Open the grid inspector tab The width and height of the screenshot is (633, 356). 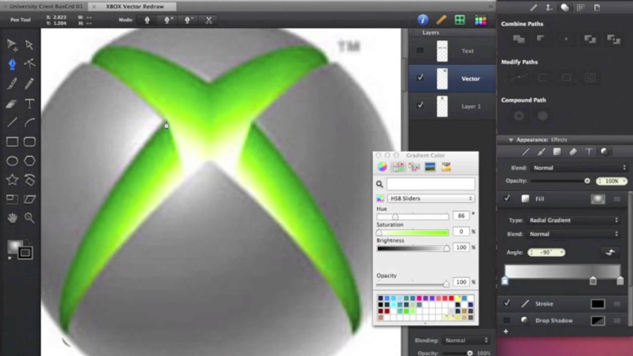point(581,7)
